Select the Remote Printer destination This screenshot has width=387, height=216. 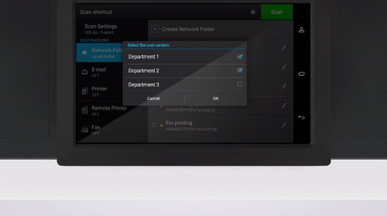point(109,110)
